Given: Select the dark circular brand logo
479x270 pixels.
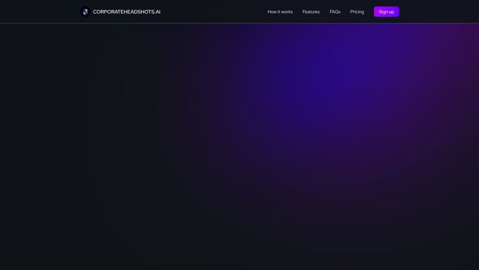Looking at the screenshot, I should 85,12.
